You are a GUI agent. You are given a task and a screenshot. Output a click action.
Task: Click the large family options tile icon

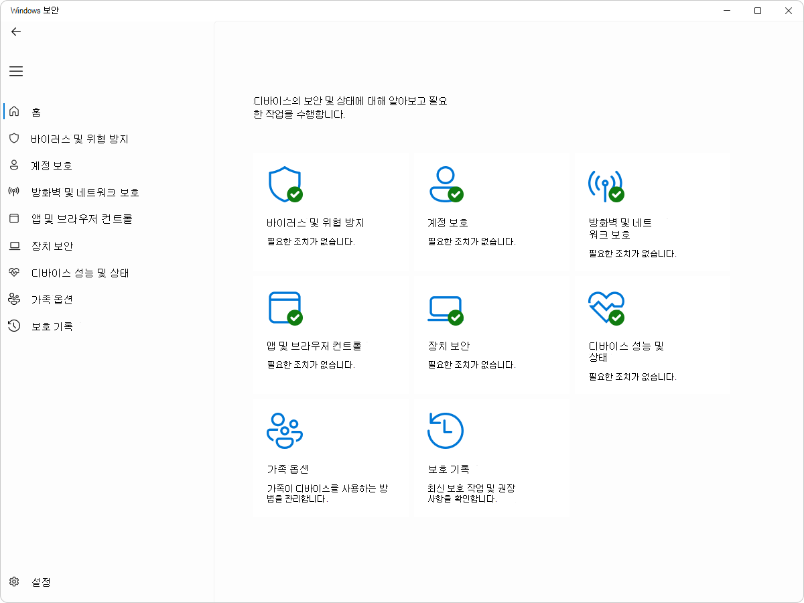(x=285, y=430)
